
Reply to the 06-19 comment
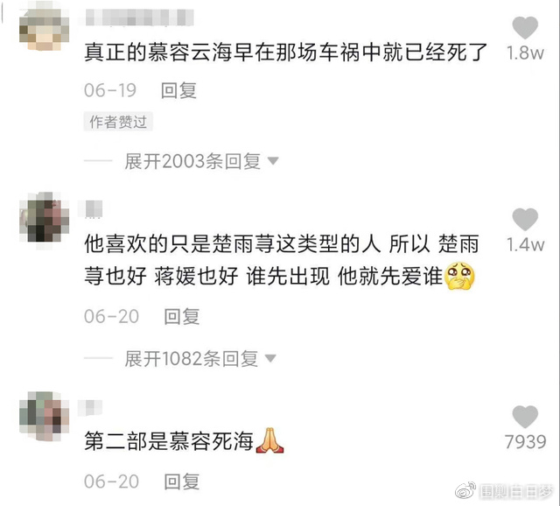tap(178, 90)
